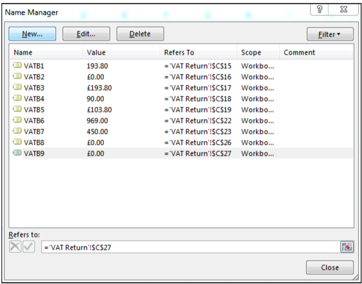
Task: Select the VATB8 name row
Action: click(x=181, y=142)
